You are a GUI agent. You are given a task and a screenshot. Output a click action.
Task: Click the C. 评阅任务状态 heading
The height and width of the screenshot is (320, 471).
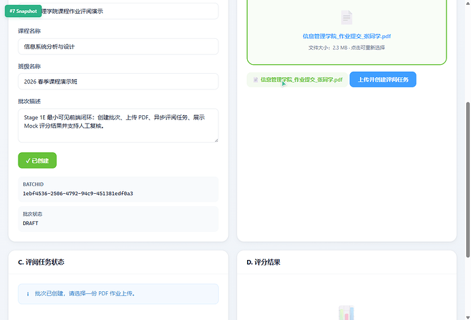(41, 262)
